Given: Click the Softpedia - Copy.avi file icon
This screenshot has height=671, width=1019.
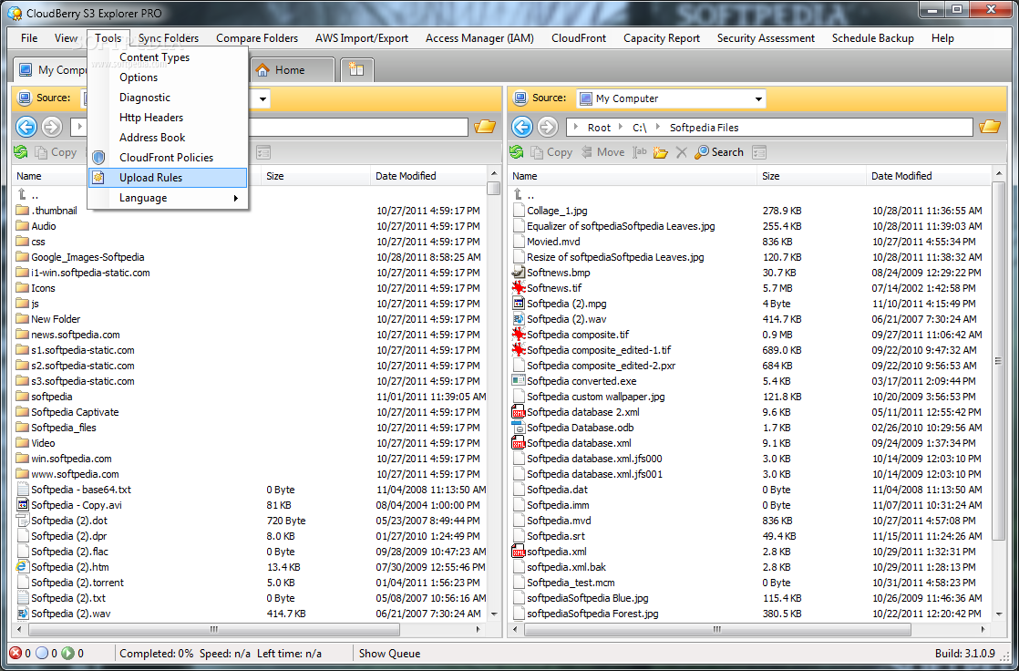Looking at the screenshot, I should (23, 504).
